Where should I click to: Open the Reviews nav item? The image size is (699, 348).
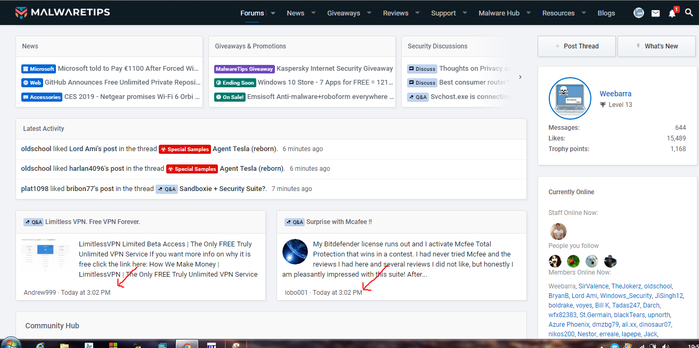396,13
